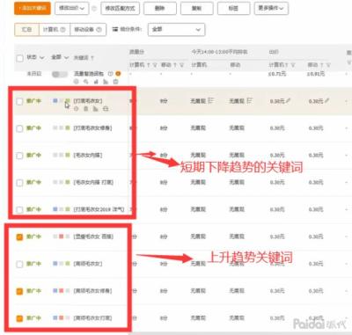Check the box for [毛衣女内搭] row
The height and width of the screenshot is (335, 352).
(19, 156)
